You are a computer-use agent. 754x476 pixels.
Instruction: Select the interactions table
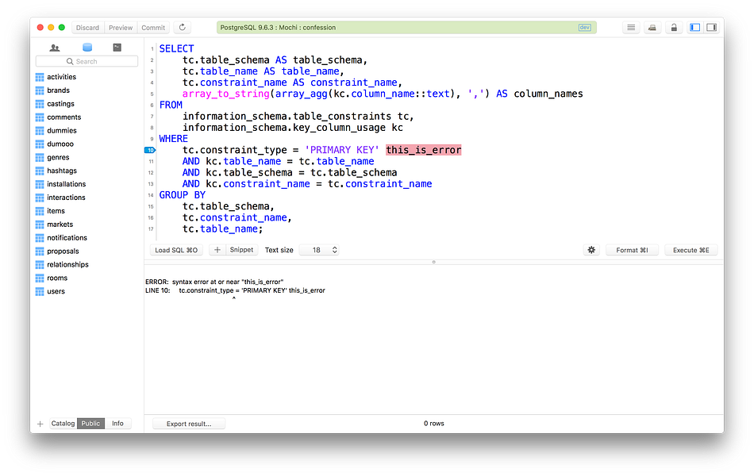tap(66, 198)
